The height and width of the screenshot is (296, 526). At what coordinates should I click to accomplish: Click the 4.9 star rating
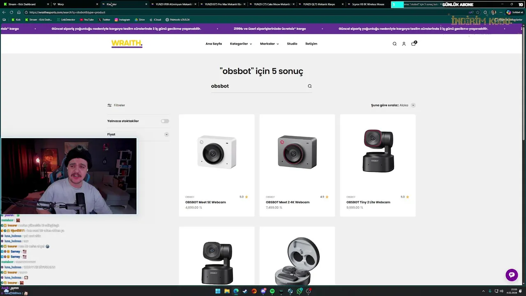[x=324, y=197]
